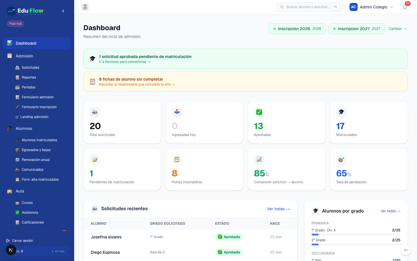Click the Total solicitudes inbox icon

click(x=95, y=112)
